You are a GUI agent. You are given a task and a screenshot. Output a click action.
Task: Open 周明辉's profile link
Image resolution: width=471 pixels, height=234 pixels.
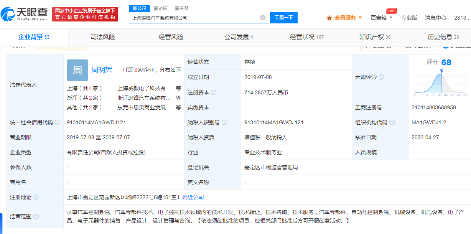click(x=102, y=70)
